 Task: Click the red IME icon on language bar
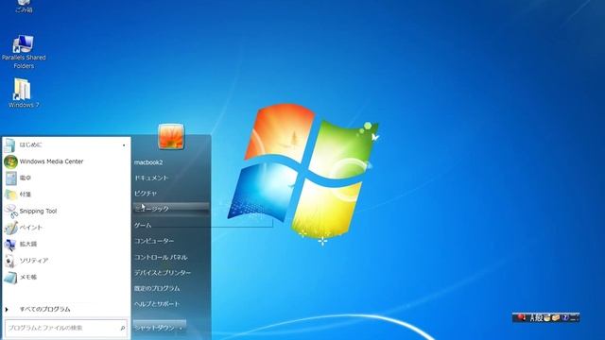[521, 317]
